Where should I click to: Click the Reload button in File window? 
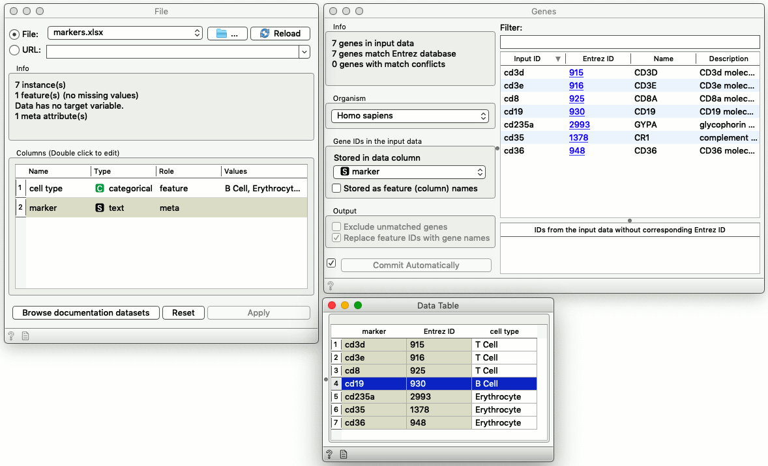(x=280, y=33)
